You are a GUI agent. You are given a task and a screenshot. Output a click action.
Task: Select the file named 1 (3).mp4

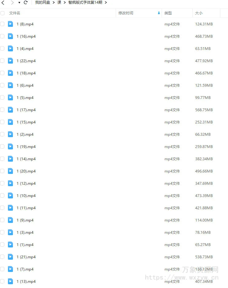pyautogui.click(x=25, y=233)
